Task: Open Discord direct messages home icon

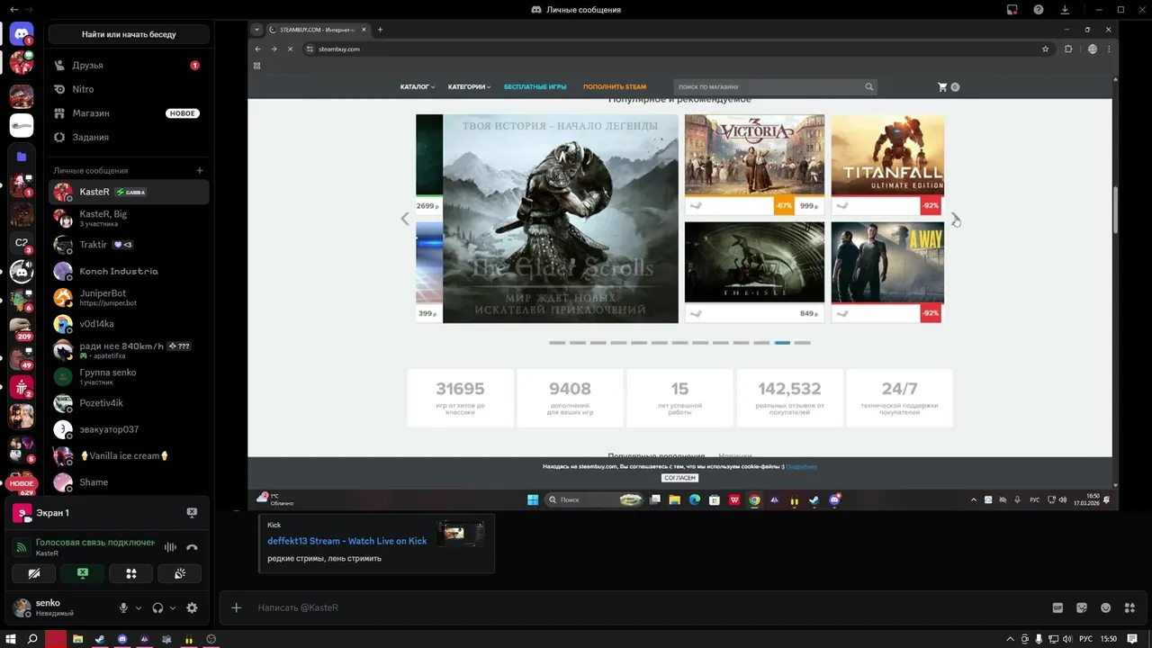Action: (22, 34)
